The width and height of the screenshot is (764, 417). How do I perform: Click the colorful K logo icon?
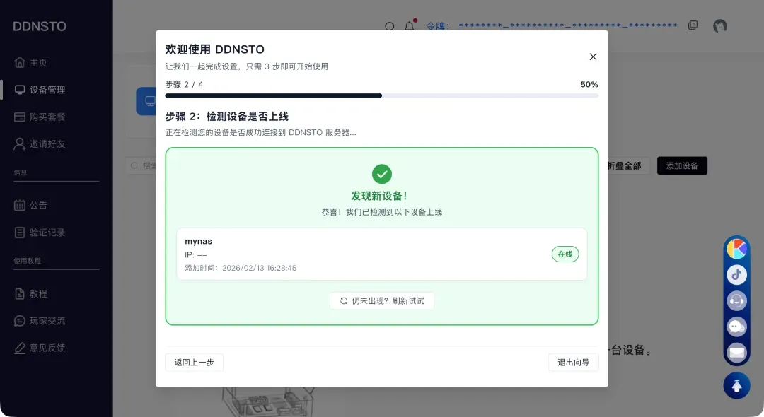tap(736, 249)
